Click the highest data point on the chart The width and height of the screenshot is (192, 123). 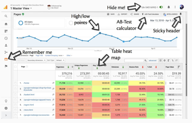tap(100, 33)
